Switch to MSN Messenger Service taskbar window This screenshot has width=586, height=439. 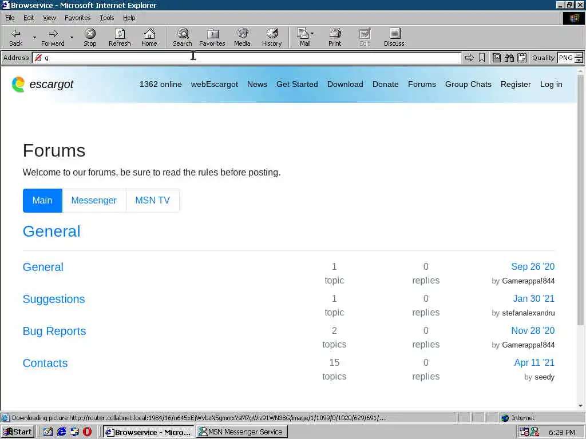[242, 432]
